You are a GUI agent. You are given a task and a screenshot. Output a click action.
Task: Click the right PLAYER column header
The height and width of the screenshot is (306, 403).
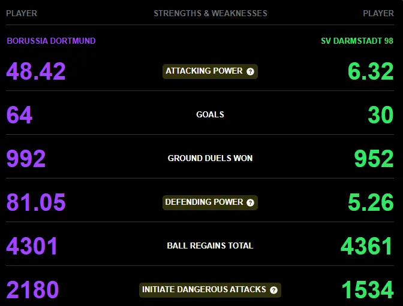(x=378, y=13)
